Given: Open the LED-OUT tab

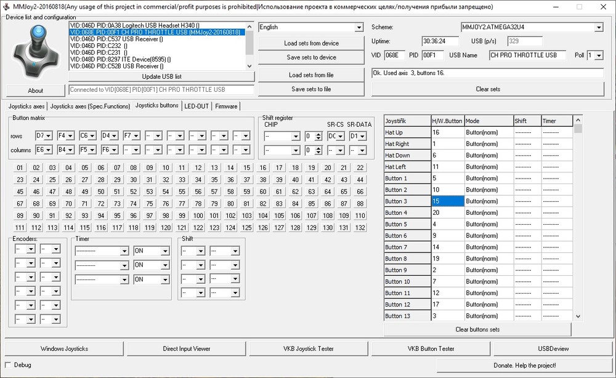Looking at the screenshot, I should [x=197, y=106].
